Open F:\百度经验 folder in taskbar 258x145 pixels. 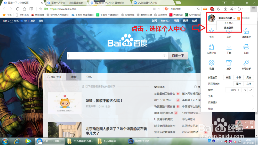tap(110, 141)
